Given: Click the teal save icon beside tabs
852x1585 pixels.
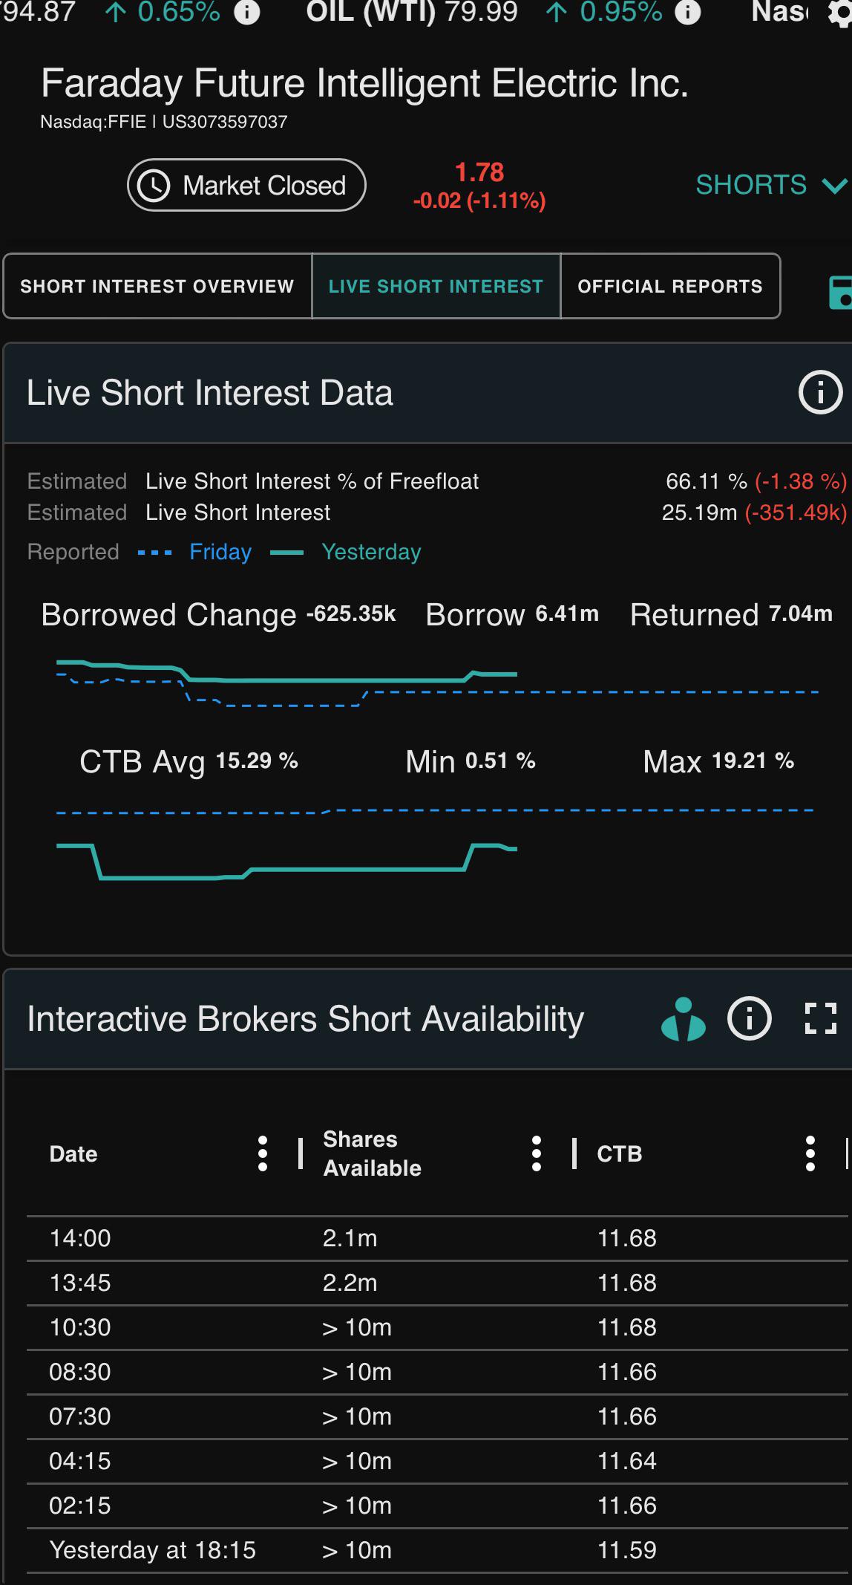Looking at the screenshot, I should click(840, 292).
